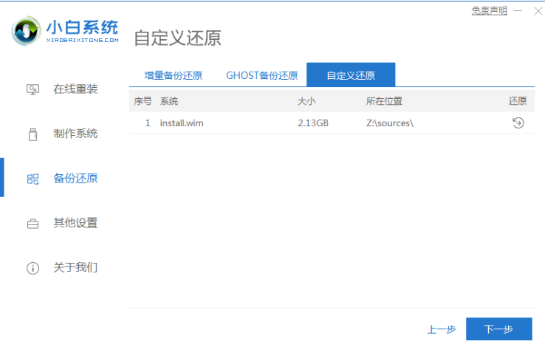Minimize the window with dash icon

518,11
